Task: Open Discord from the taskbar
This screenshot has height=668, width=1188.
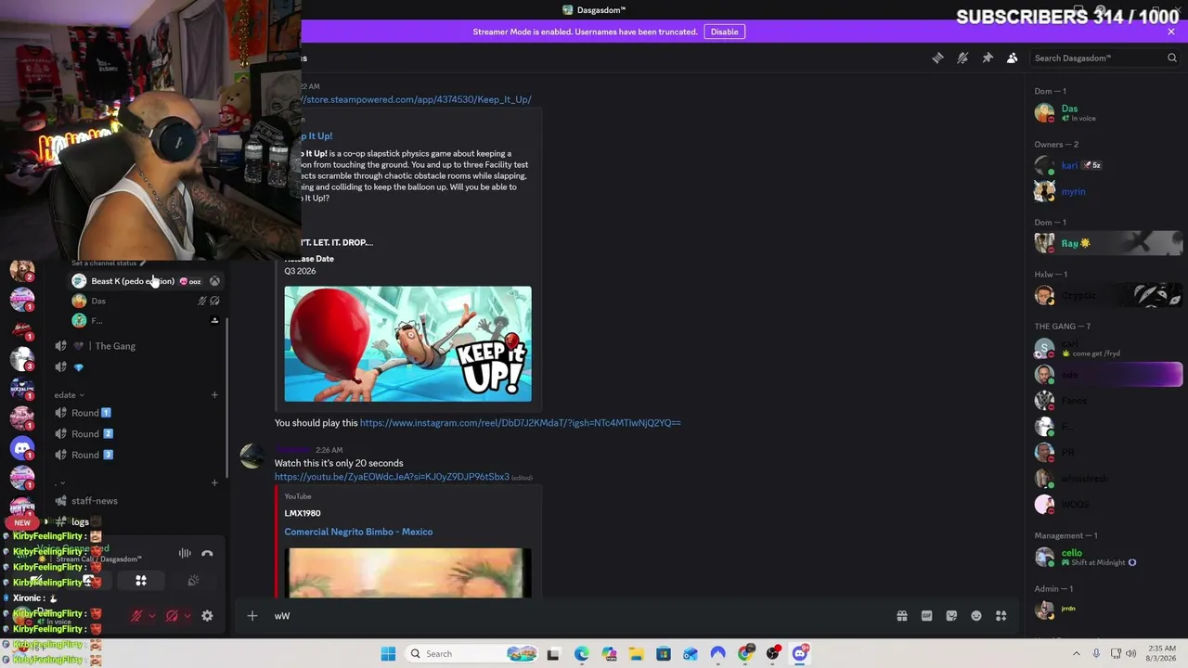Action: pos(800,653)
